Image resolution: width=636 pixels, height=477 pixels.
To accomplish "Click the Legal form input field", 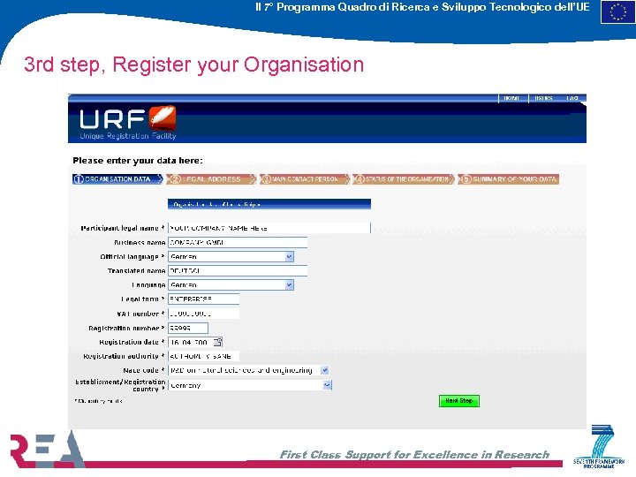I will point(203,299).
